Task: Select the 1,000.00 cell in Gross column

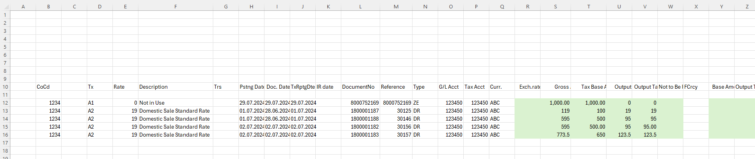Action: pyautogui.click(x=555, y=103)
